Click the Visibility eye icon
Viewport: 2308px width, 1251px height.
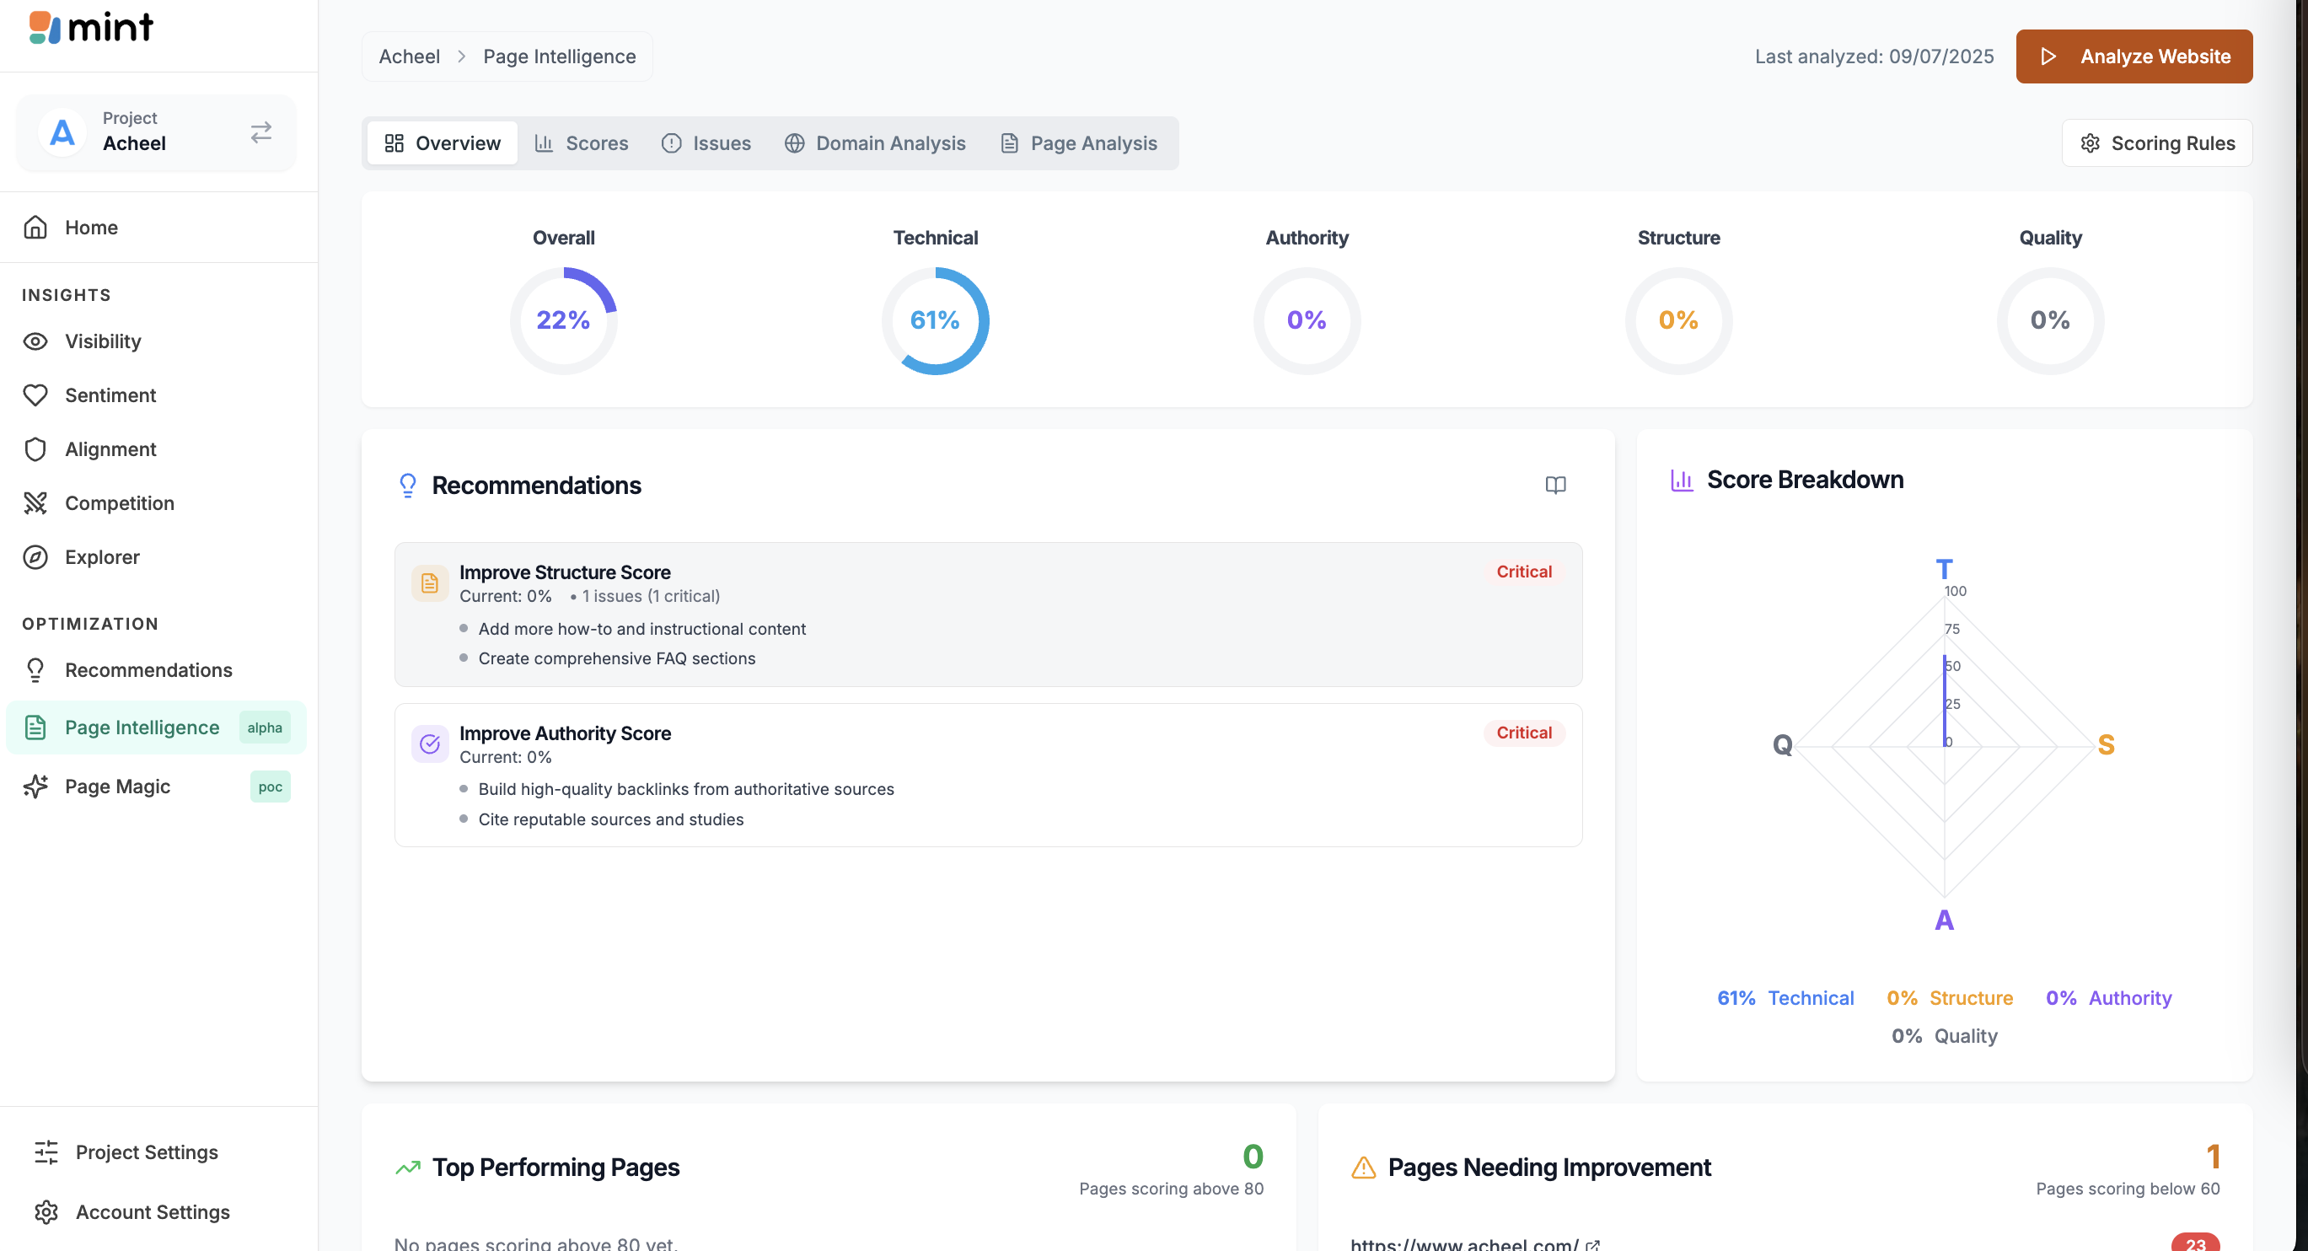(x=35, y=341)
